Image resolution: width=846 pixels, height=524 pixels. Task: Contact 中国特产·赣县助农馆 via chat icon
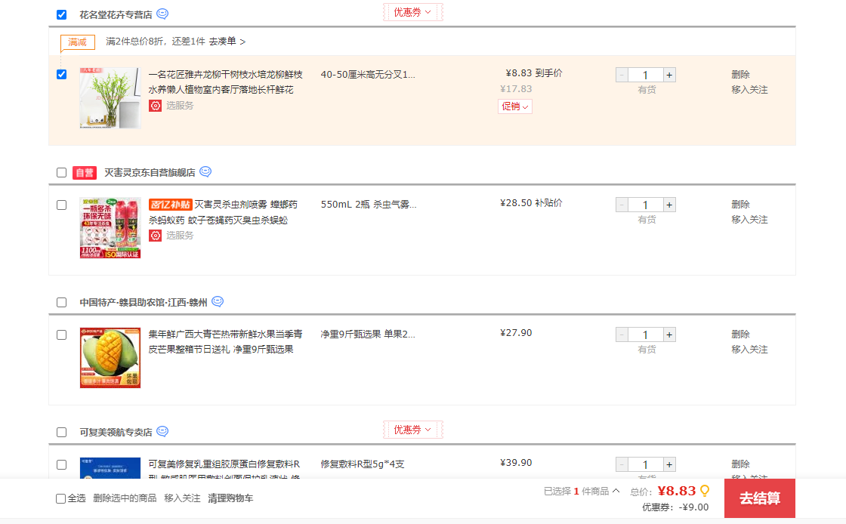(x=218, y=302)
